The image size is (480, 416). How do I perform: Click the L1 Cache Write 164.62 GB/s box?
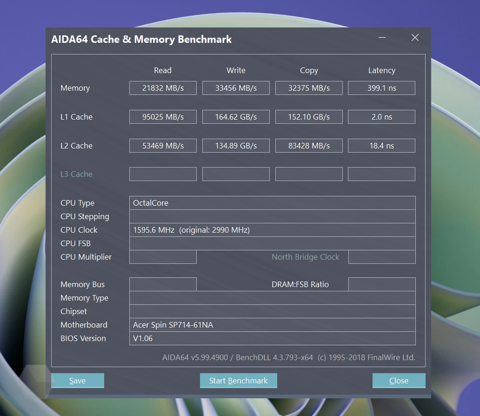236,117
